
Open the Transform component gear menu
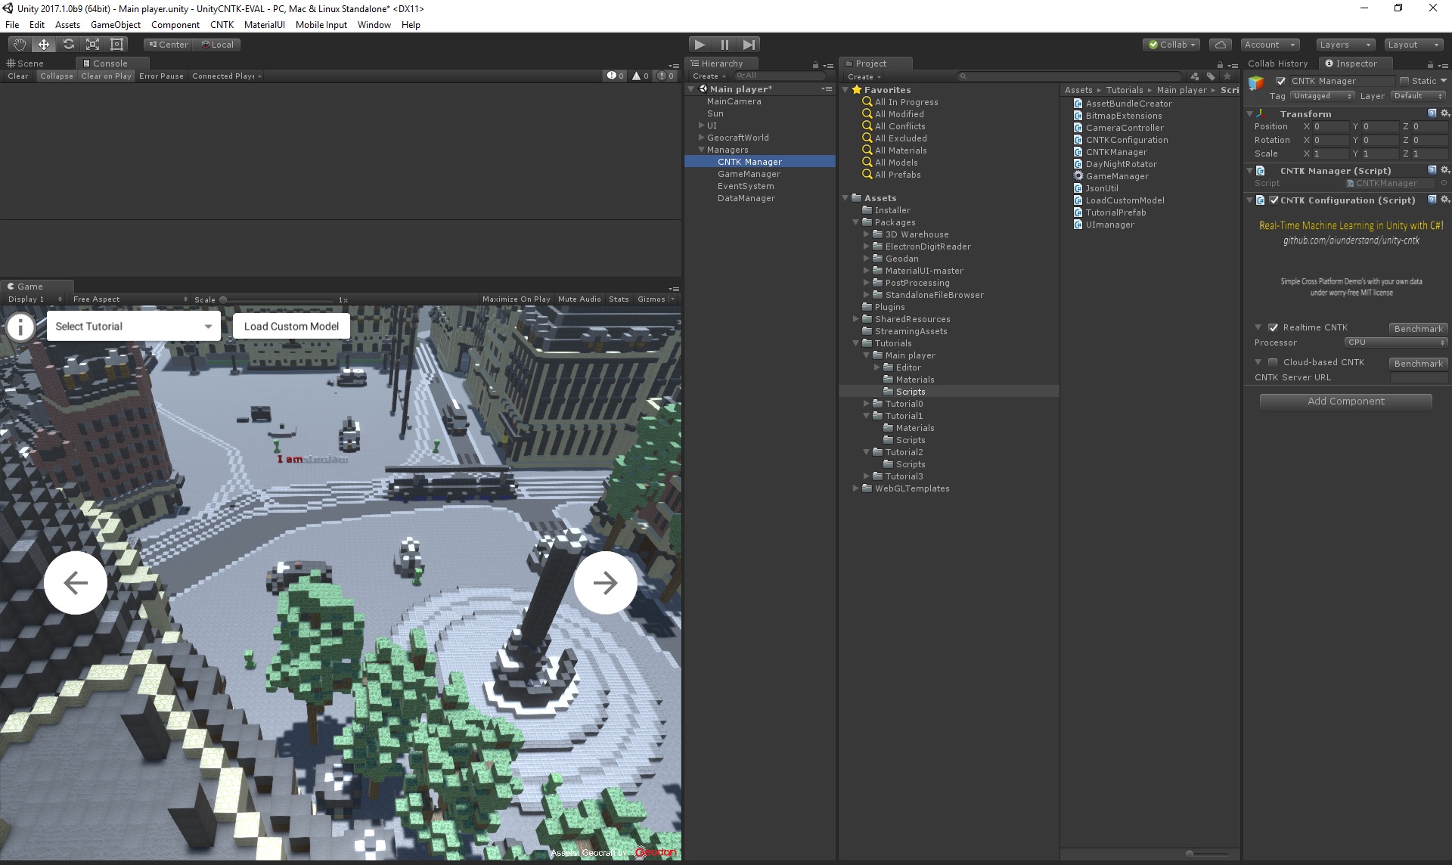coord(1444,113)
